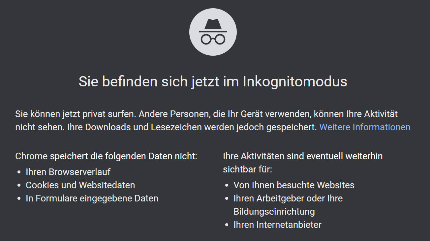Select the "Ihren Internetanbieter" list item
The height and width of the screenshot is (241, 430).
[277, 225]
